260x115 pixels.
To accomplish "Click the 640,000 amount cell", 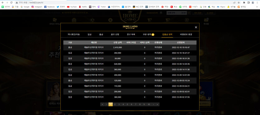I will click(118, 64).
